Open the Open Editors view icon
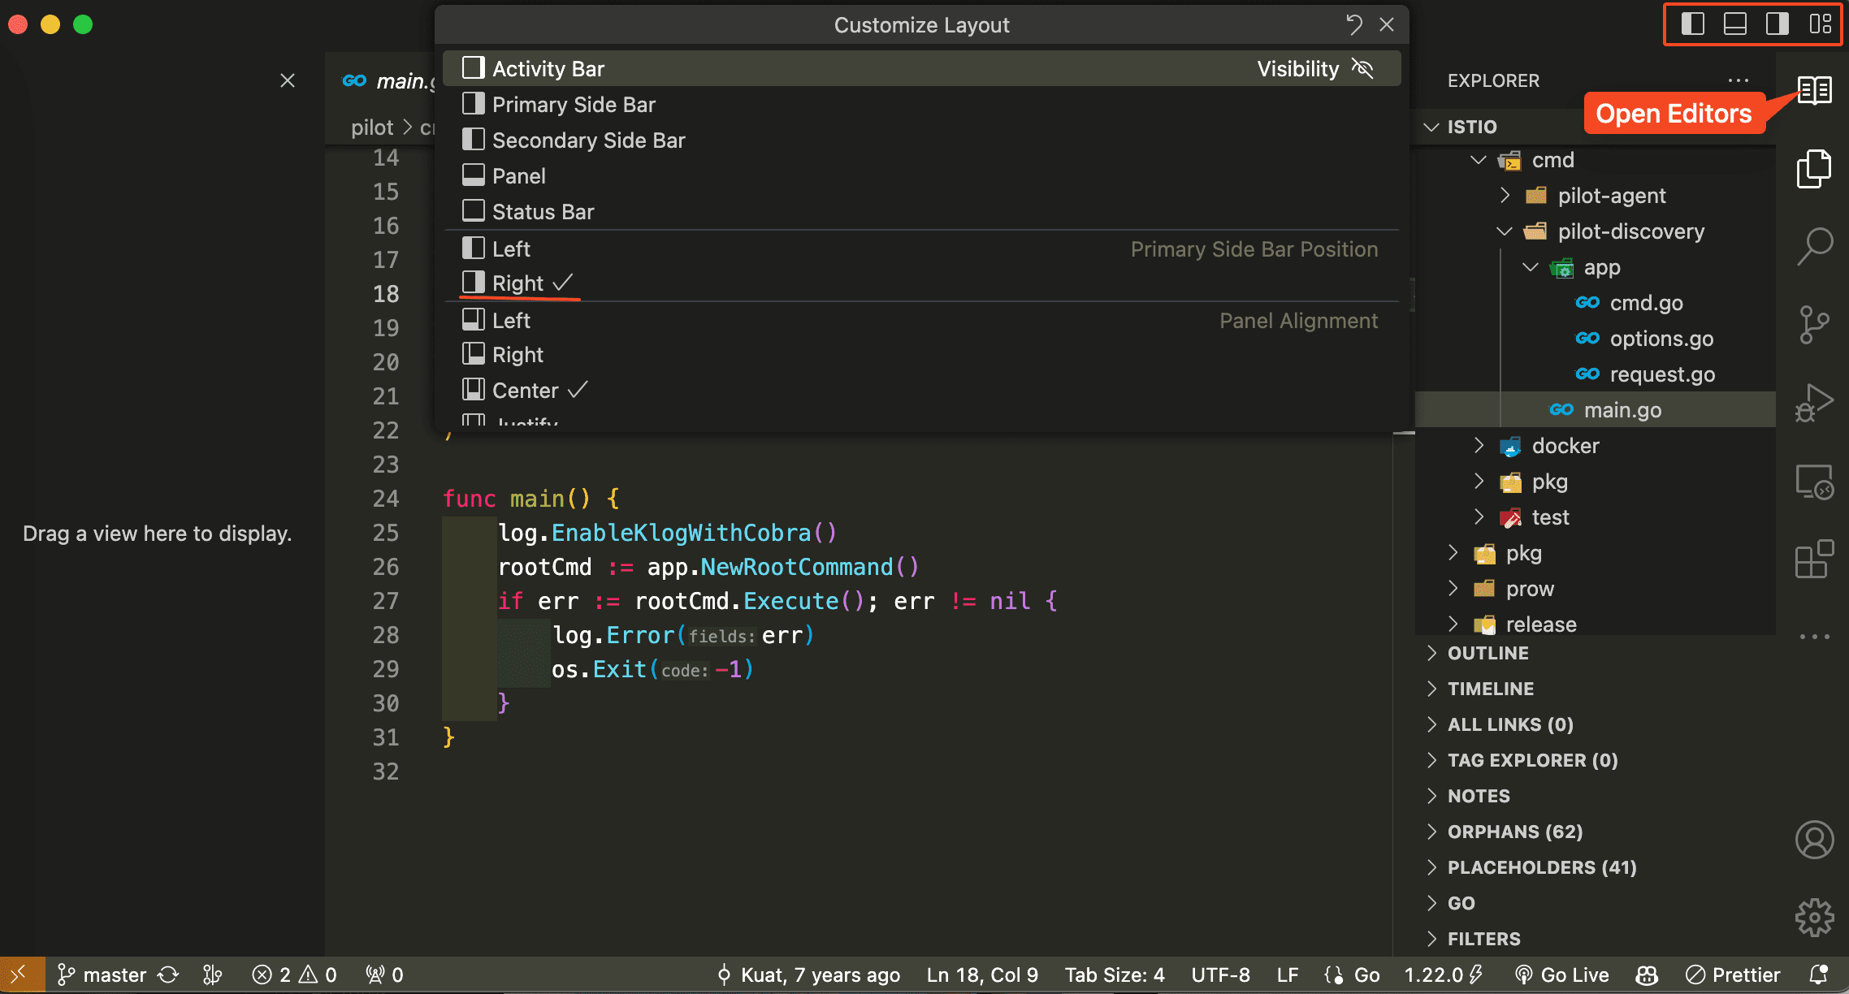 (1814, 90)
